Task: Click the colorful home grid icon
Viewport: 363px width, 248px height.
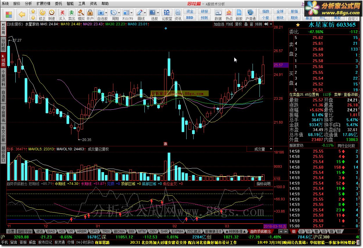Action: [x=9, y=14]
